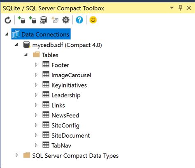Select the NewsFeed table row
This screenshot has height=168, width=195.
tap(65, 115)
